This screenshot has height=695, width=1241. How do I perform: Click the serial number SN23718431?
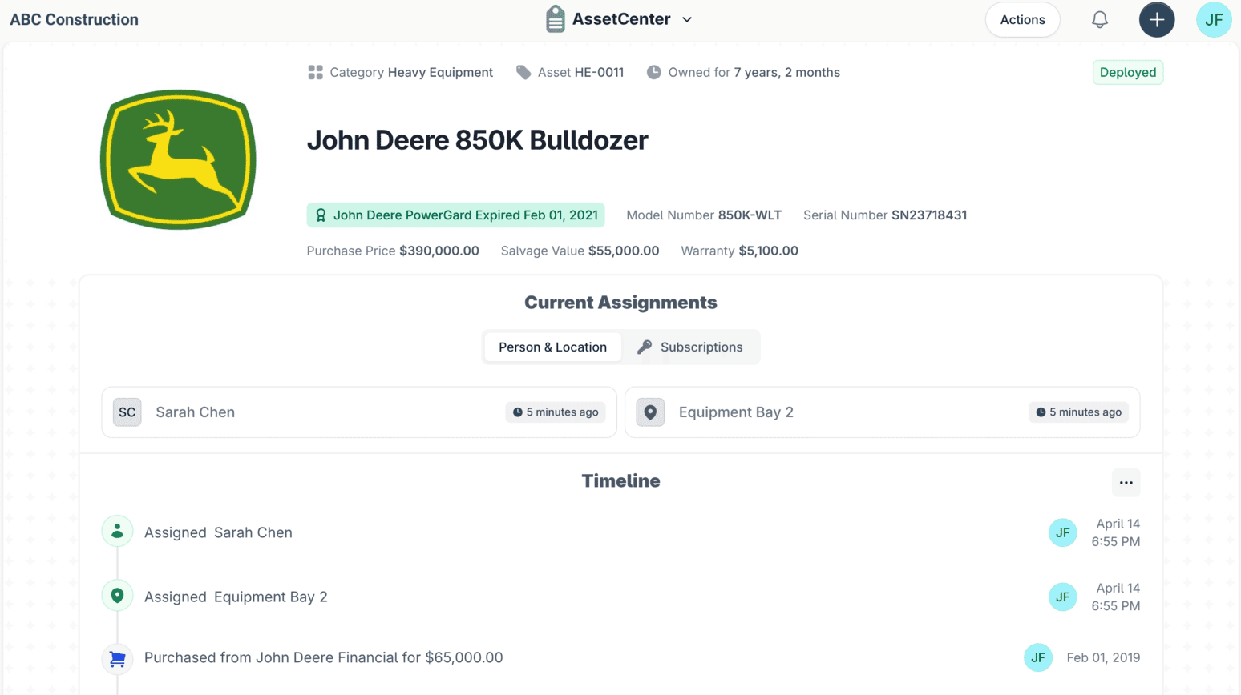(929, 215)
